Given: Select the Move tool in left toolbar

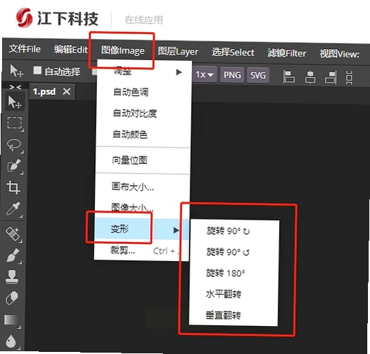Looking at the screenshot, I should coord(14,103).
